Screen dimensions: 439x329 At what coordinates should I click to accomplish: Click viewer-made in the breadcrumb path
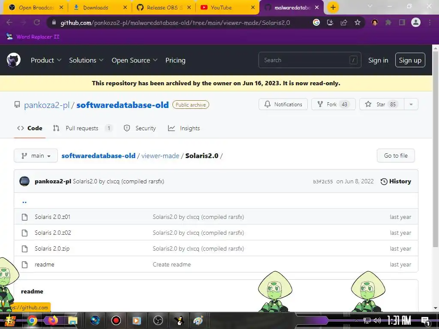(160, 156)
